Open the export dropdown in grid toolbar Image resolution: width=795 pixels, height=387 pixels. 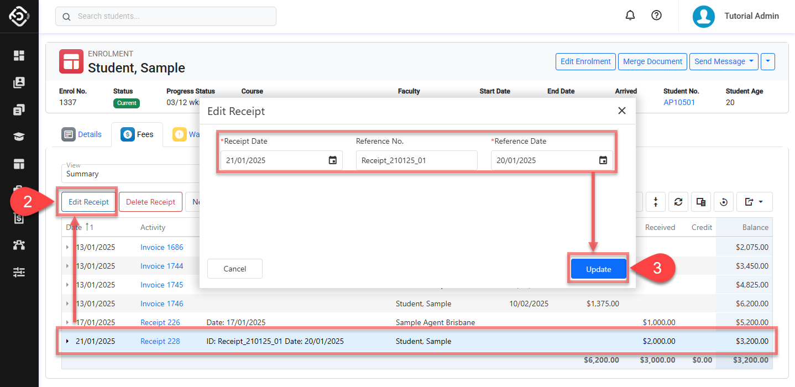tap(754, 202)
